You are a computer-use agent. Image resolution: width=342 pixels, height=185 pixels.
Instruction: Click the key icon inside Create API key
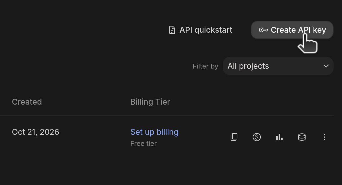[x=263, y=30]
